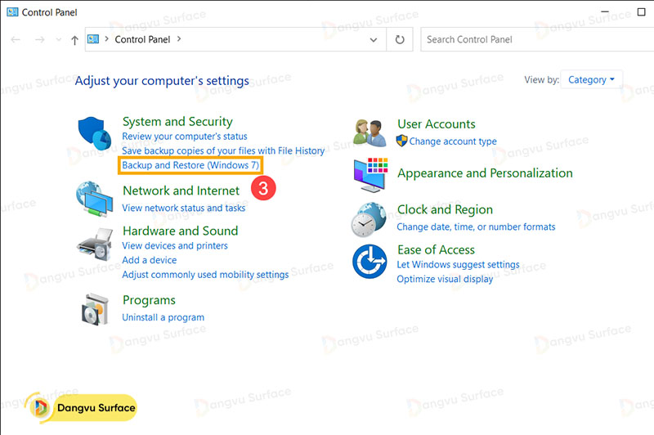The height and width of the screenshot is (435, 654).
Task: Click the shield beside Change account type
Action: coord(401,141)
